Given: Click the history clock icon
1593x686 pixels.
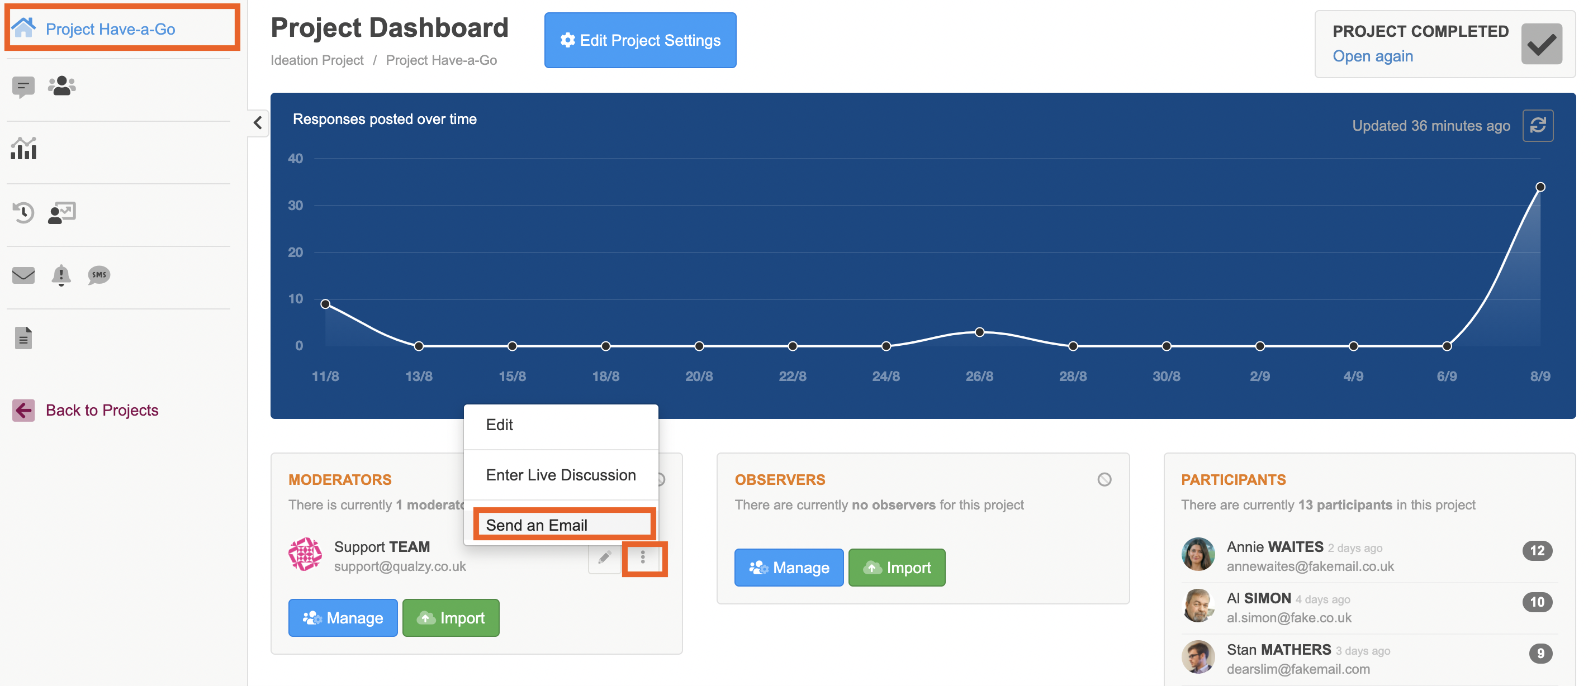Looking at the screenshot, I should 23,213.
